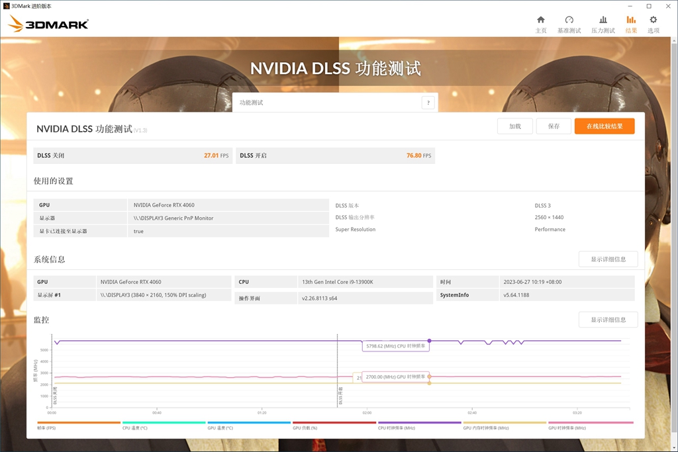Click the orange 在线比较结果 button
The height and width of the screenshot is (452, 678).
pos(605,126)
